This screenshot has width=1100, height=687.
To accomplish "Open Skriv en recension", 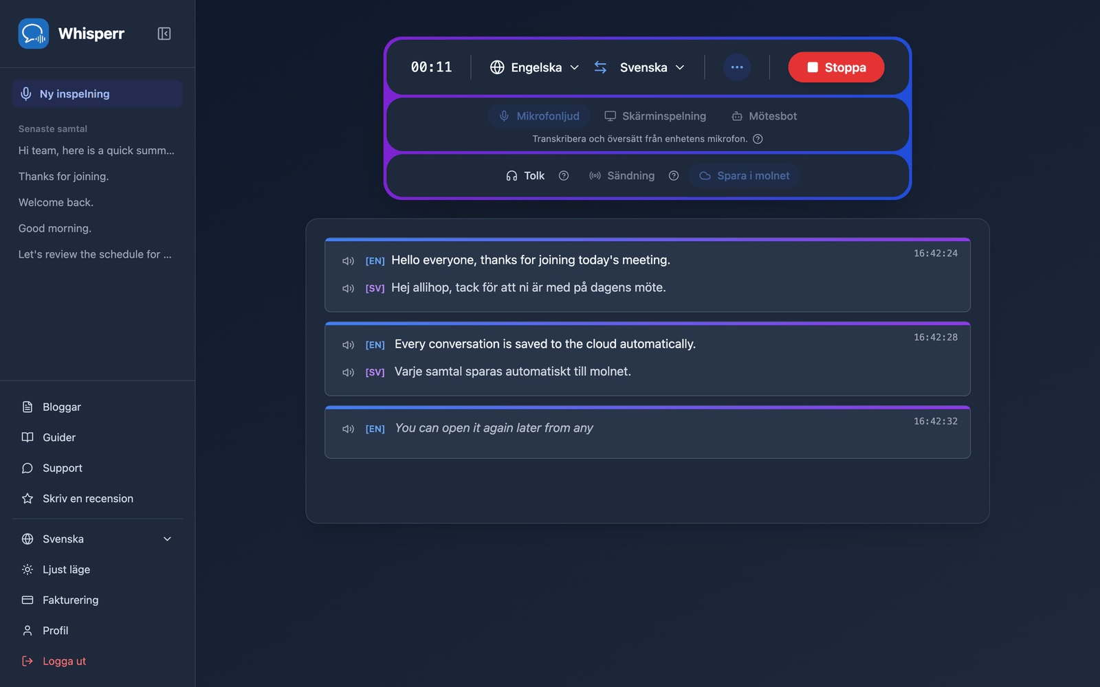I will [97, 499].
